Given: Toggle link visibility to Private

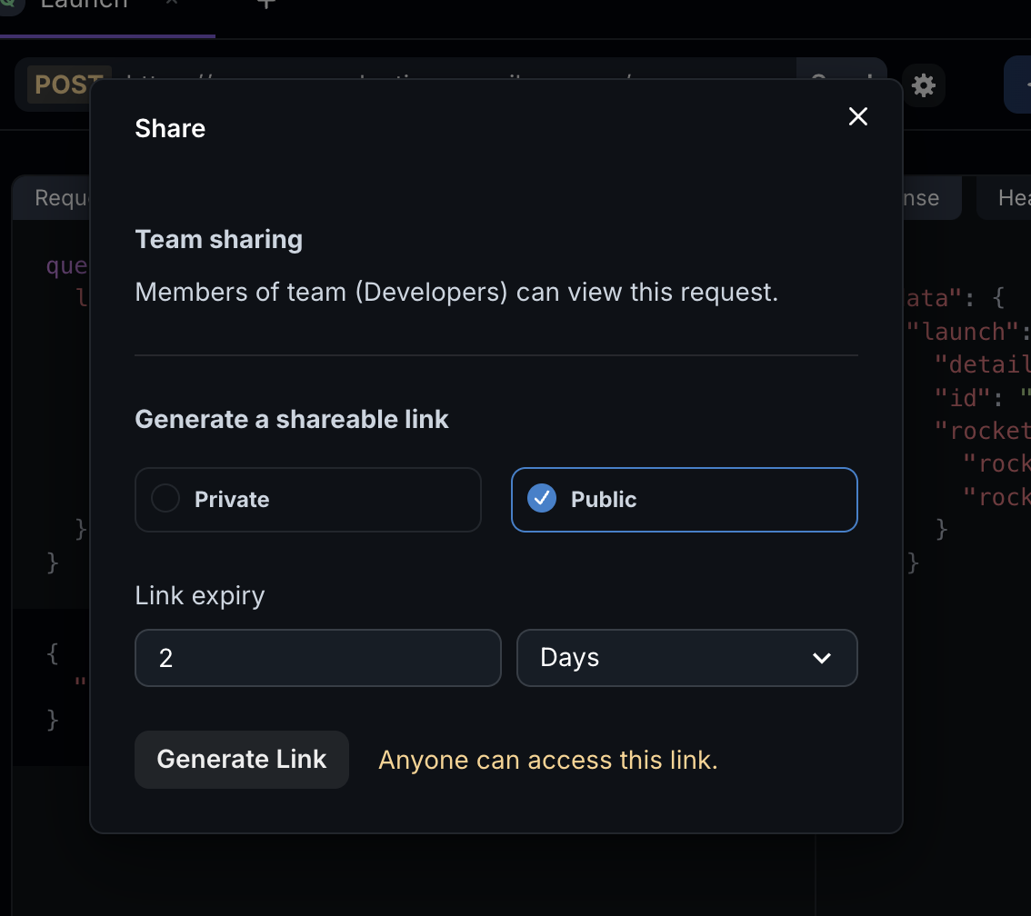Looking at the screenshot, I should point(307,499).
